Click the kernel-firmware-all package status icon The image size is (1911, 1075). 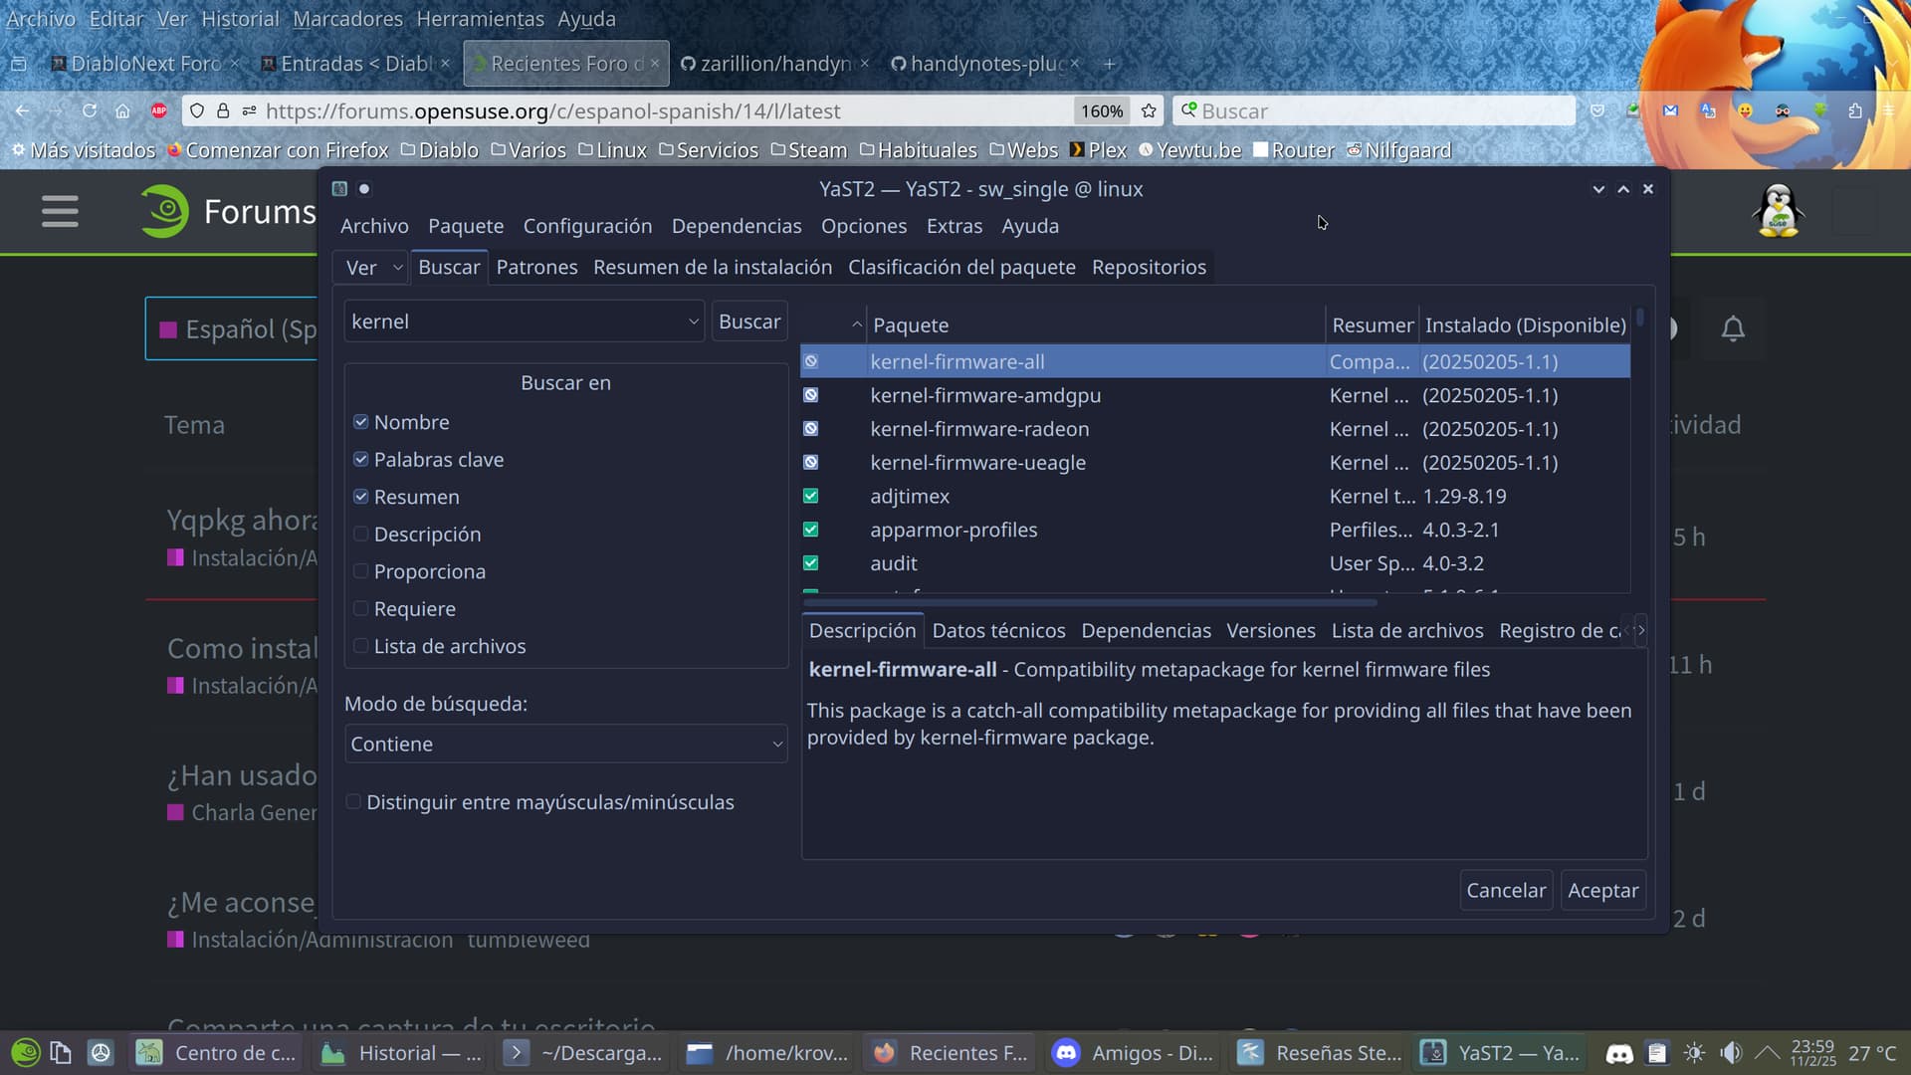point(811,361)
